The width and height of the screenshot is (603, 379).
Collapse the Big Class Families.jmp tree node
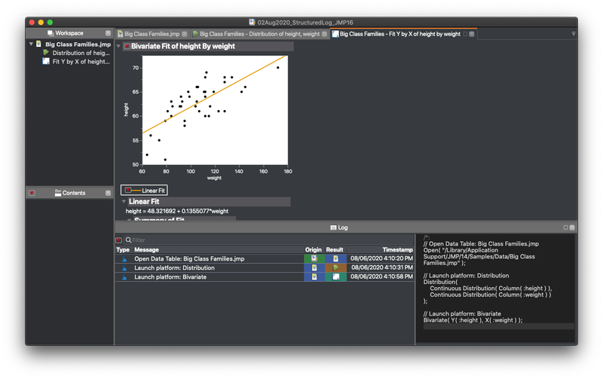pos(31,44)
